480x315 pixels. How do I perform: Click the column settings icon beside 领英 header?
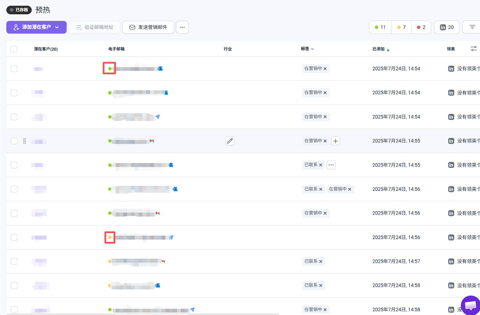pyautogui.click(x=474, y=48)
